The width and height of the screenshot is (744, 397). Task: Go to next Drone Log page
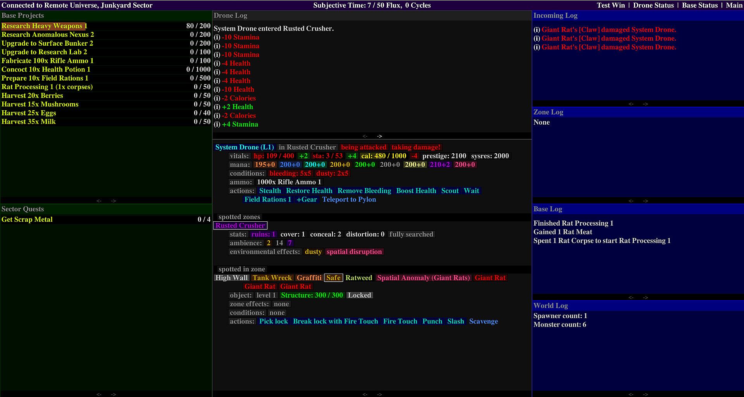(379, 136)
